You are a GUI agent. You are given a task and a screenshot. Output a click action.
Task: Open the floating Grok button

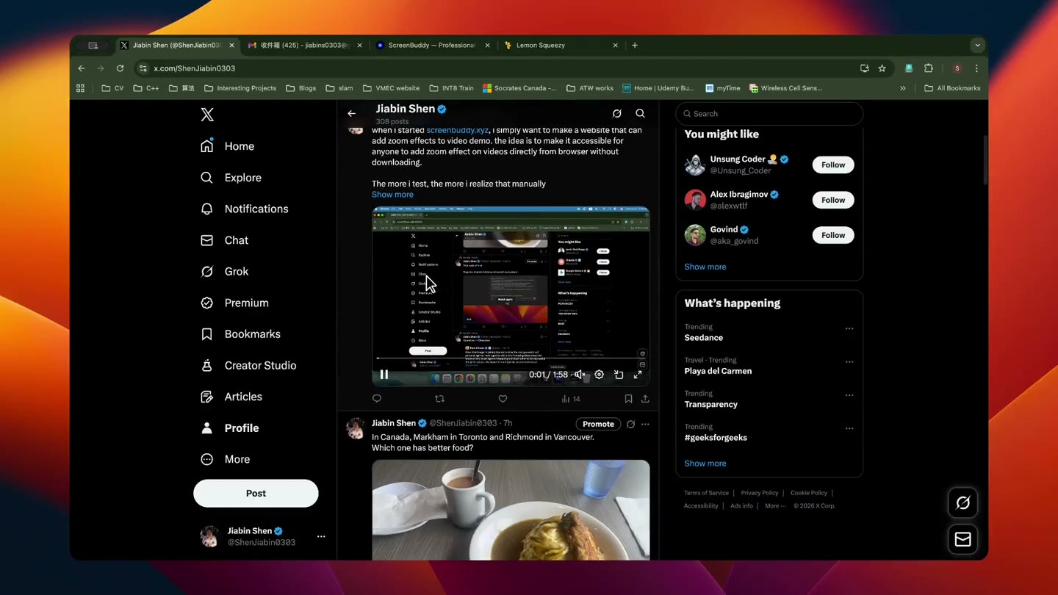pyautogui.click(x=962, y=503)
